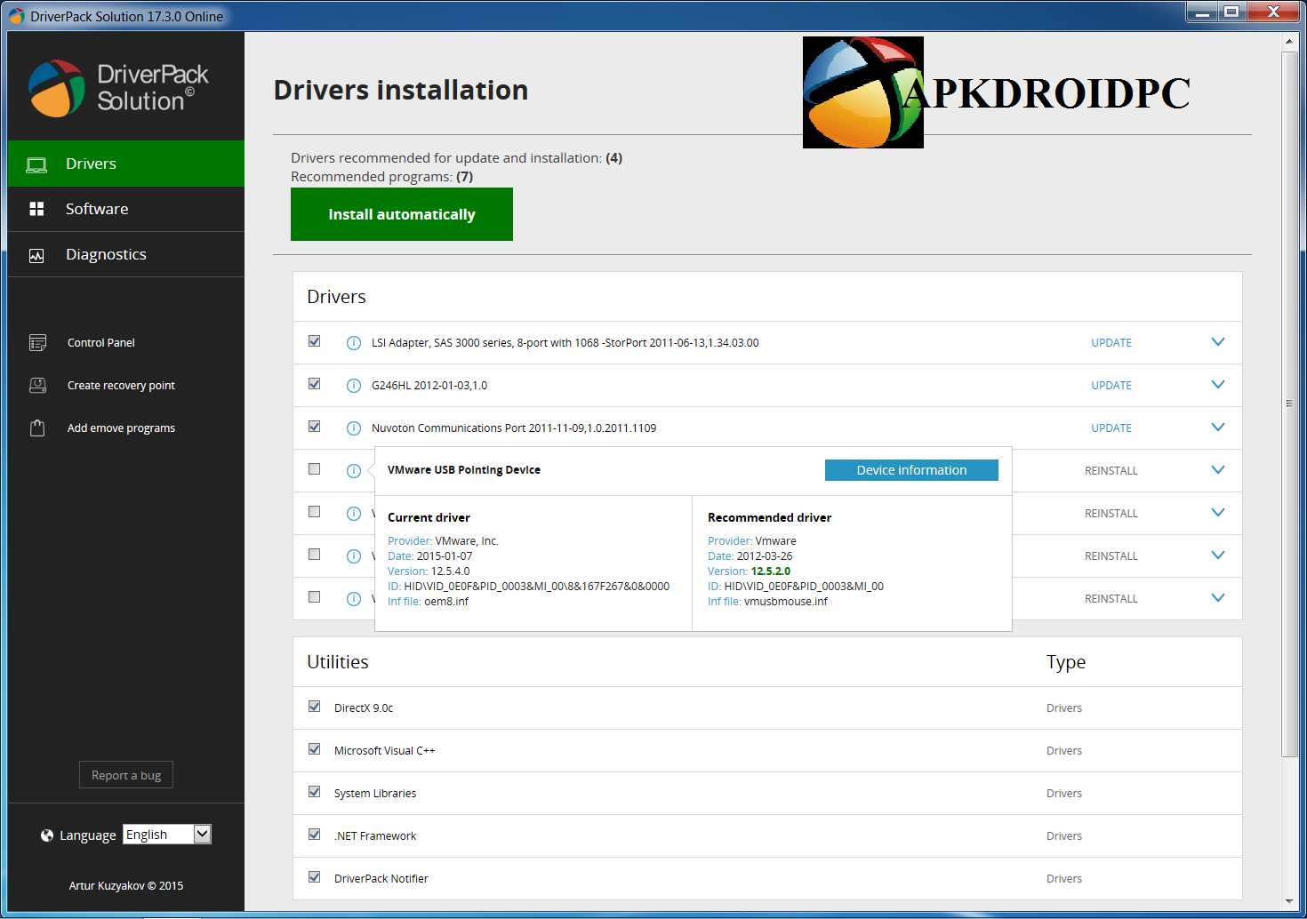Click recommended version '12.5.2.0'
Viewport: 1307px width, 919px height.
(771, 571)
